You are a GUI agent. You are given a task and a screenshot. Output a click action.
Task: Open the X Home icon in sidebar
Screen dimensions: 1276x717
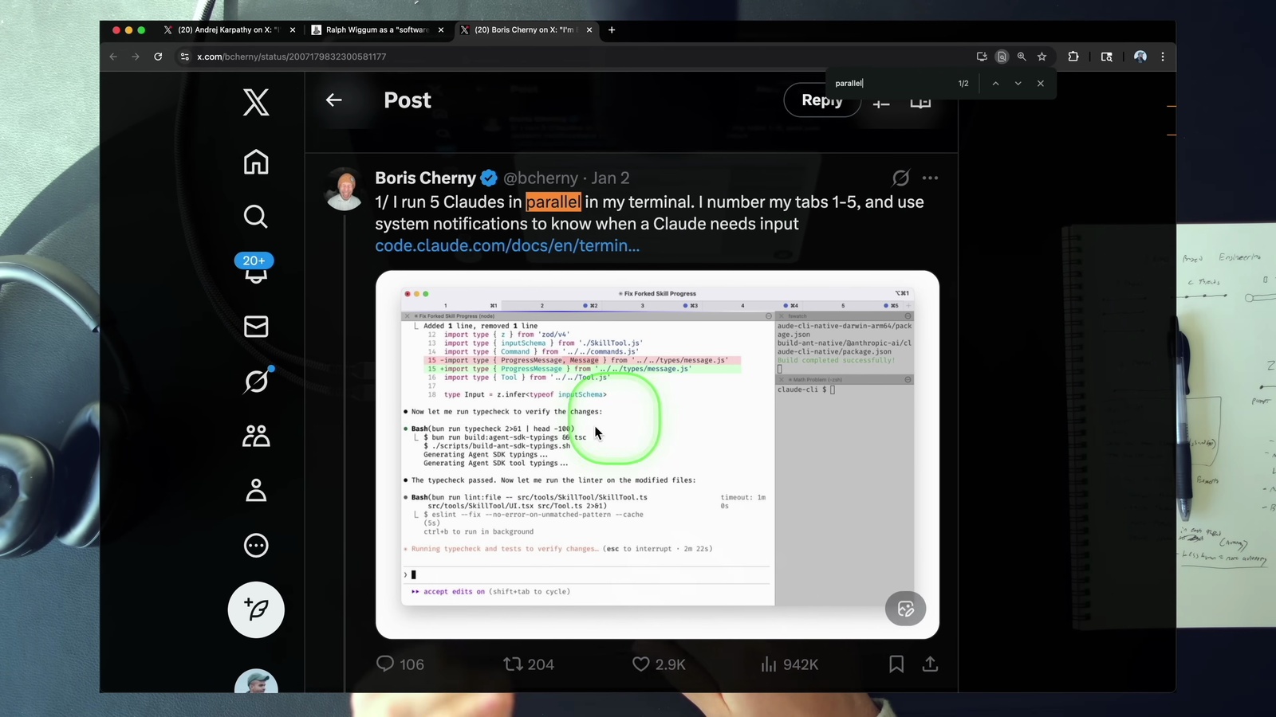click(x=256, y=163)
